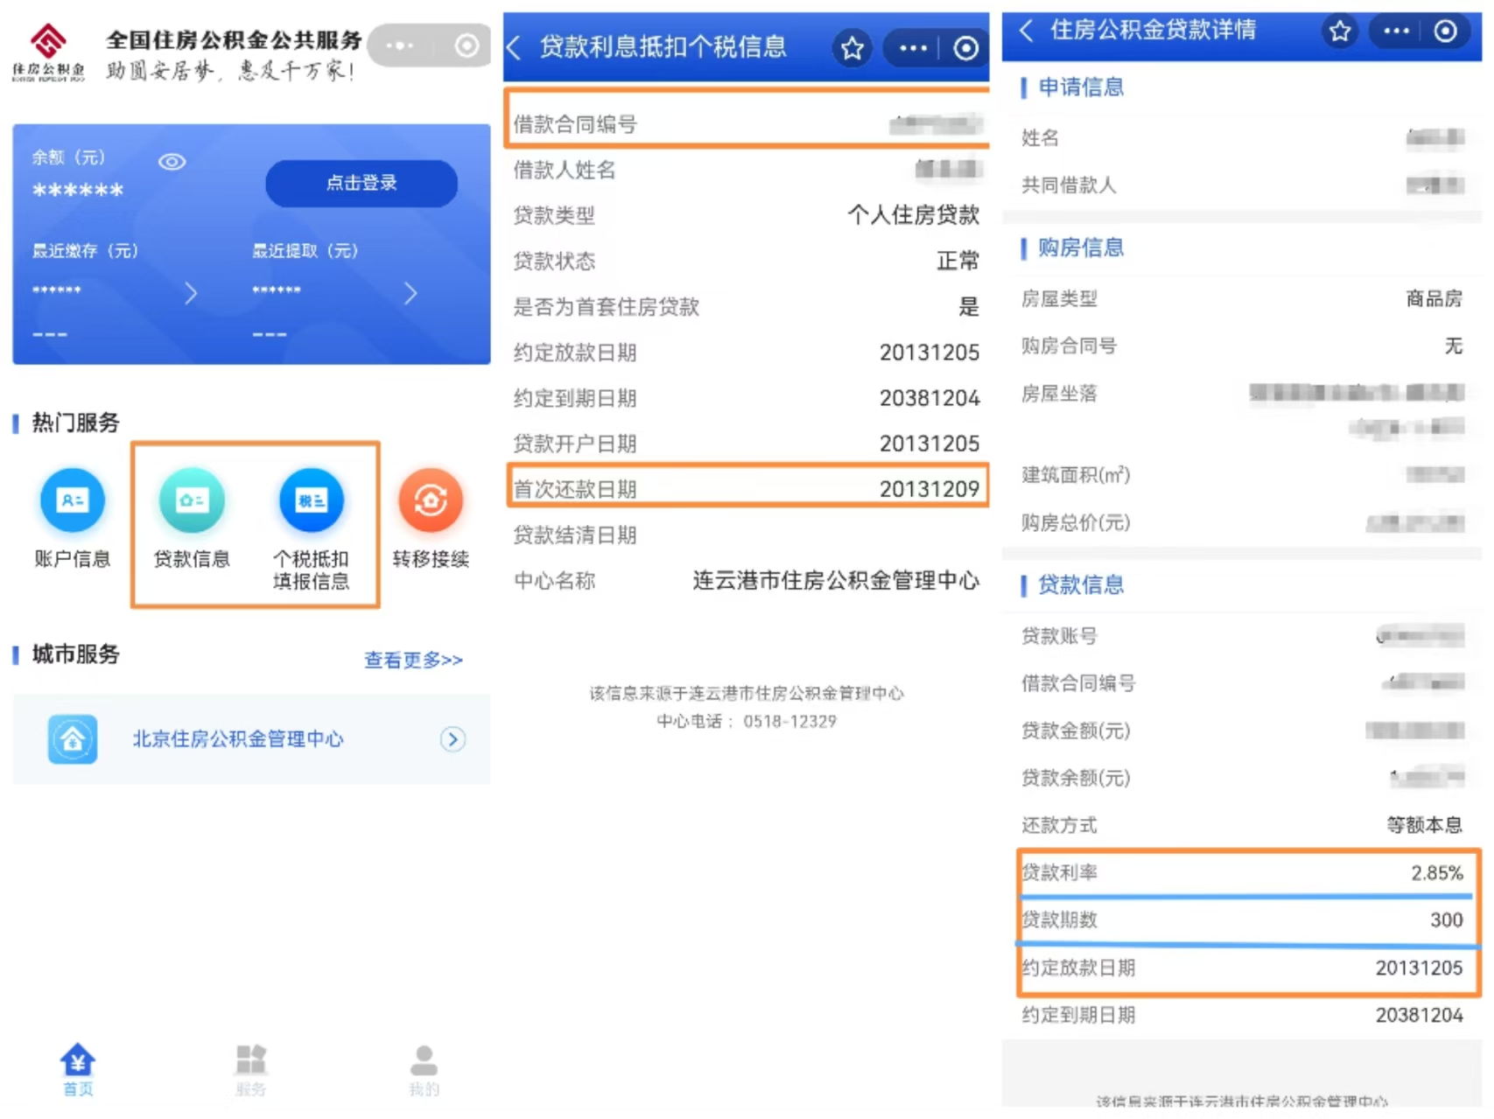Click the 余额（元） label

point(68,157)
